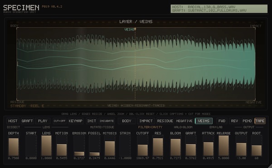
Task: Click the RESIDUE corner label in display
Action: coord(17,102)
